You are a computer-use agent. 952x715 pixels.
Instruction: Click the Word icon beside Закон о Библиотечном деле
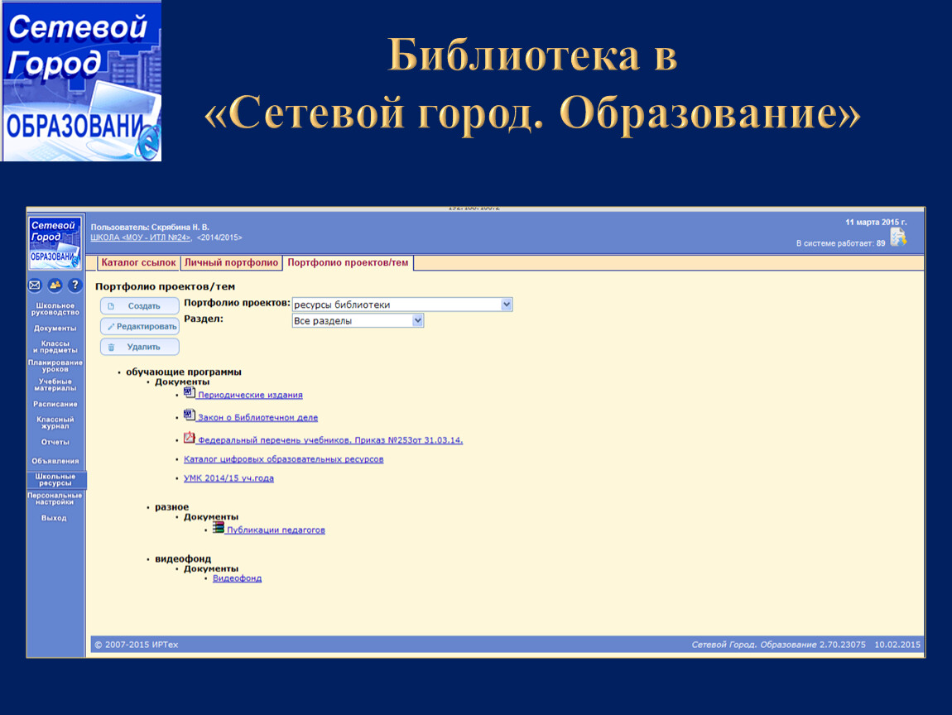pos(189,415)
